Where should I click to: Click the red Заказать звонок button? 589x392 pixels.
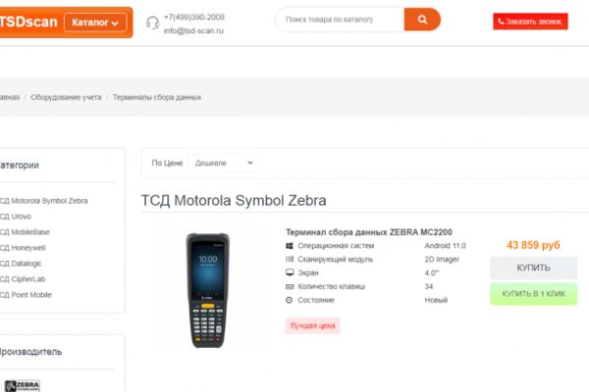(530, 22)
